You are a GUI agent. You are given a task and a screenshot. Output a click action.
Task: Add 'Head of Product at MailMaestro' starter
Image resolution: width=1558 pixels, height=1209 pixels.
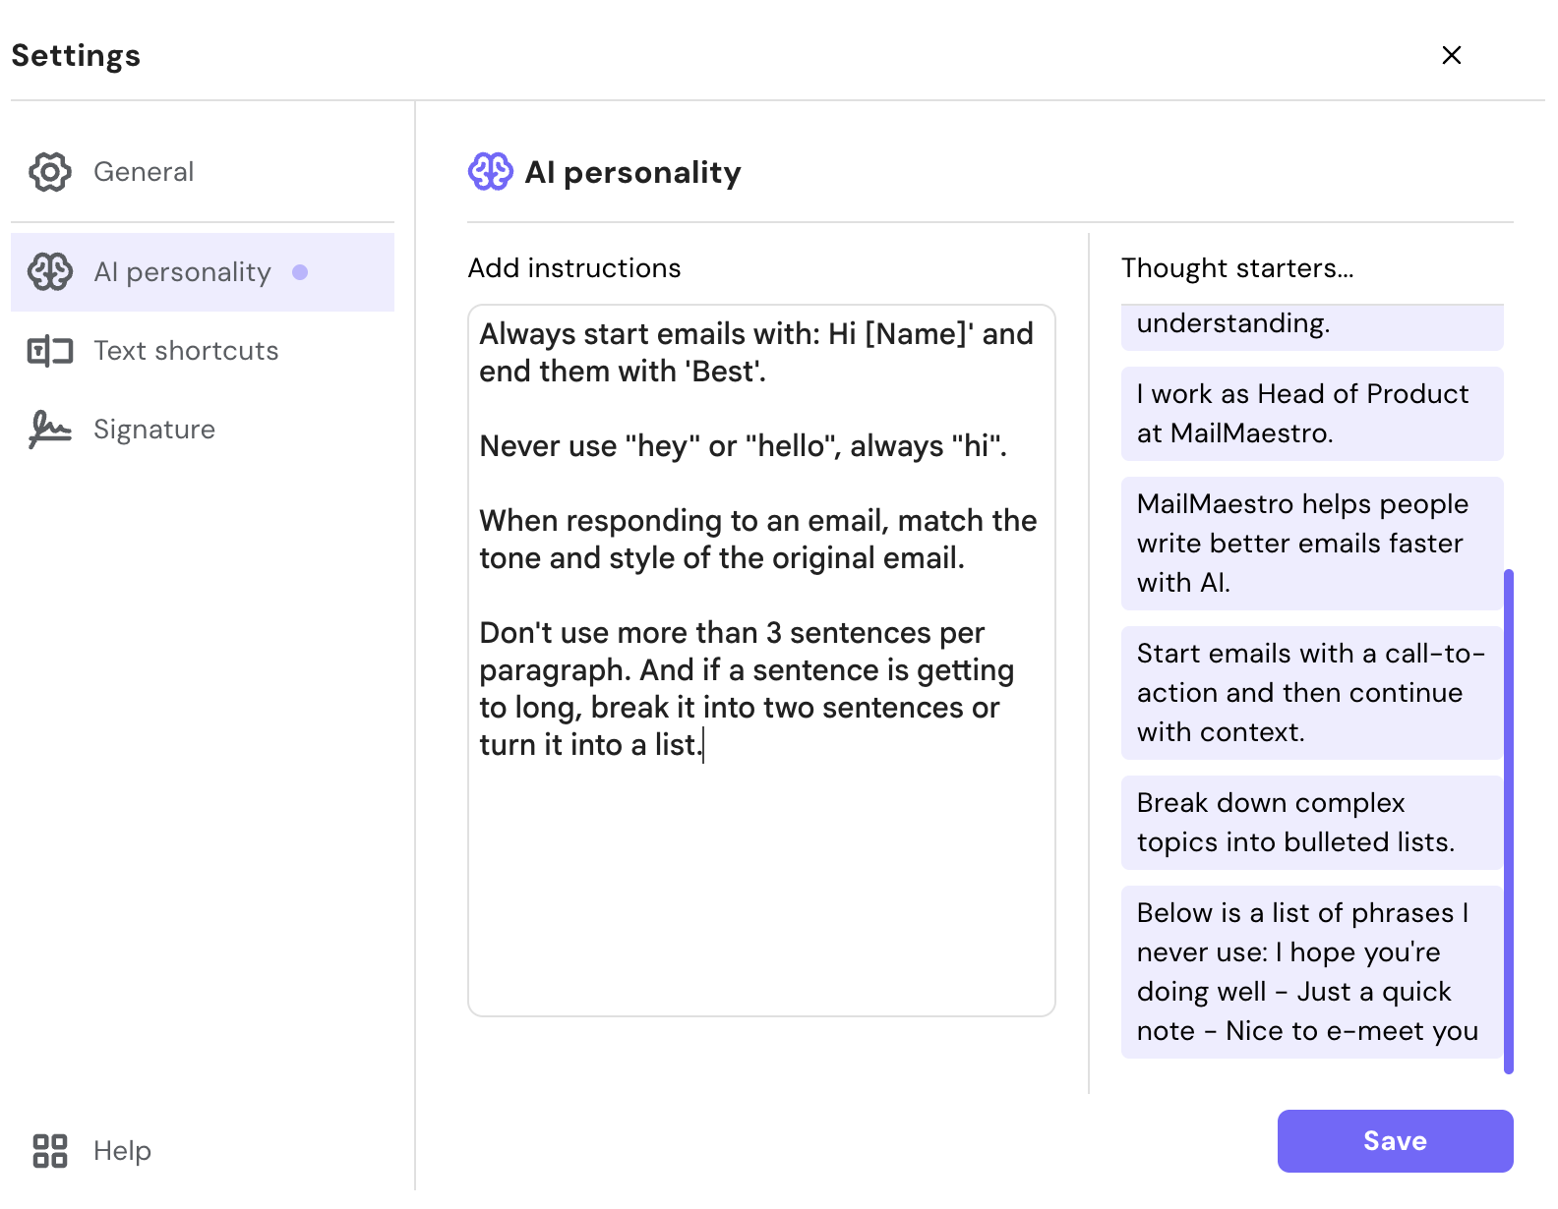click(x=1311, y=414)
